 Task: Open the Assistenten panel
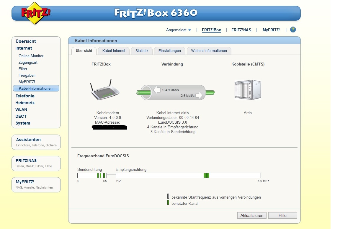36,142
